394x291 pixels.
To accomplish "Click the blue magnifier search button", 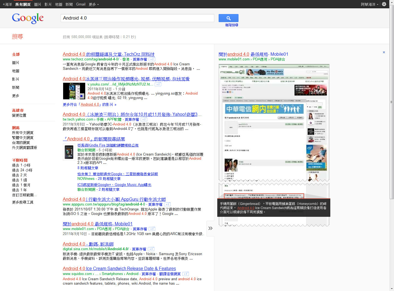I will coord(228,18).
